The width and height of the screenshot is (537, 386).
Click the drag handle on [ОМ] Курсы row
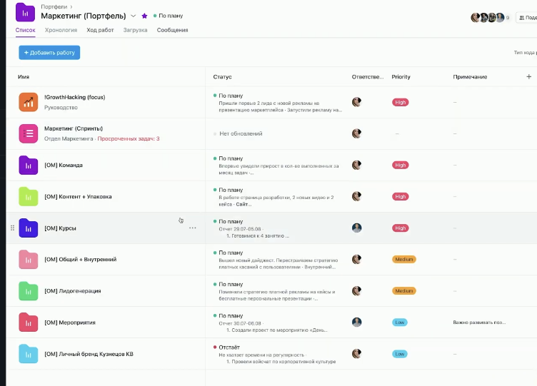click(12, 228)
